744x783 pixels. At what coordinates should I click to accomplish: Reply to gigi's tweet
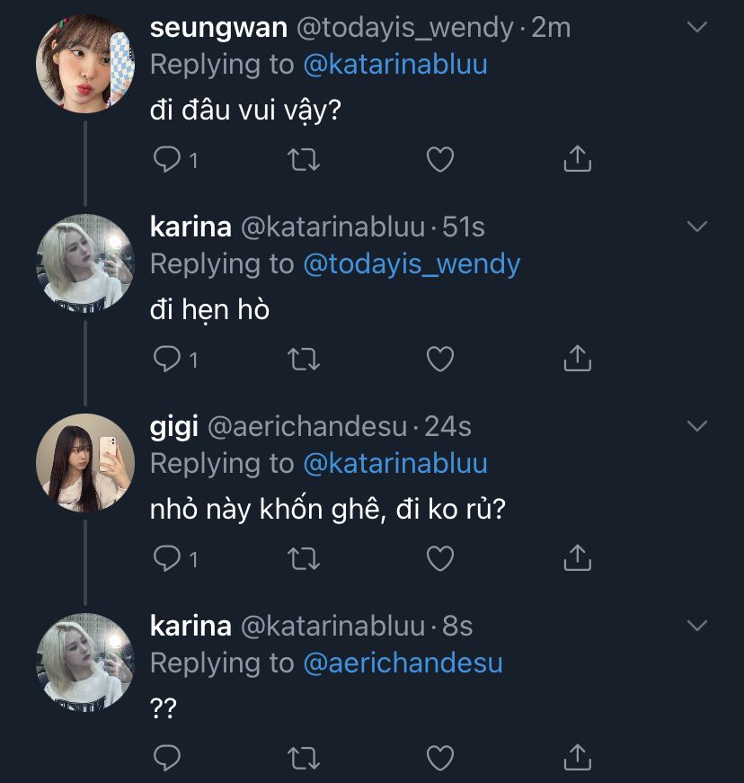coord(168,559)
